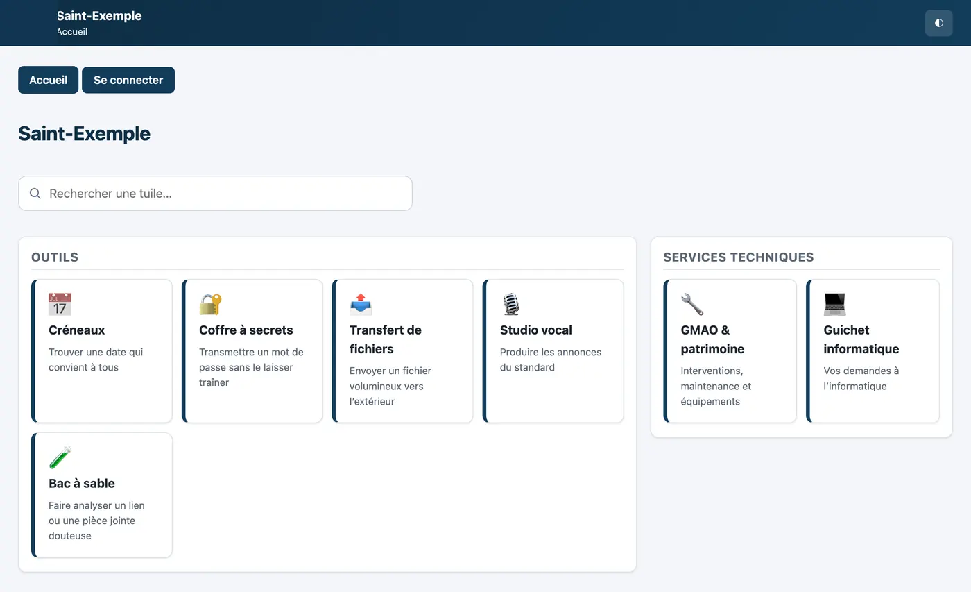
Task: Click text 'Faire analyser un lien ou une pièce jointe douteuse'
Action: [x=96, y=521]
